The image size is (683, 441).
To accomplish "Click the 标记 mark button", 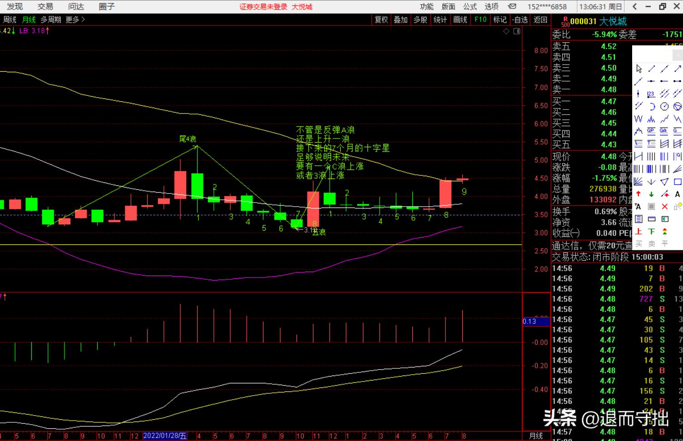I will 500,20.
